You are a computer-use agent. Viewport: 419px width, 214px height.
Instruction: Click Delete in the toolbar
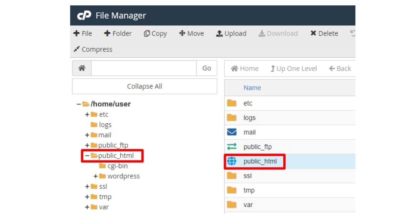[324, 33]
